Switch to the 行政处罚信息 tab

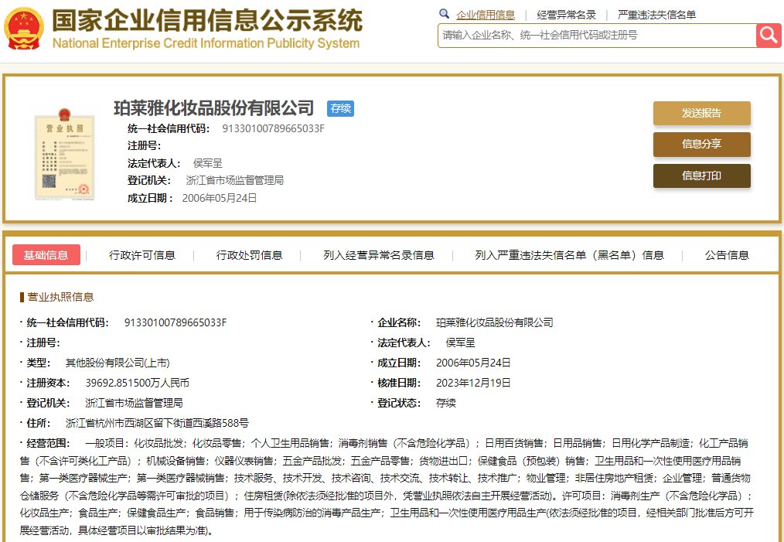click(x=249, y=255)
